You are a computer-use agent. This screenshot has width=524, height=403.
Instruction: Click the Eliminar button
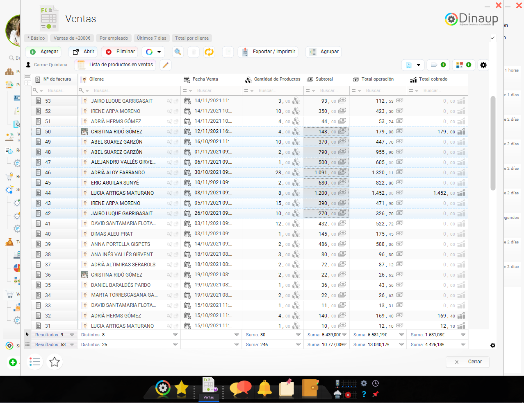click(120, 52)
